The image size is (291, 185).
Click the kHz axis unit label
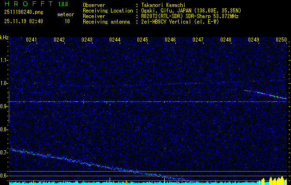(x=4, y=37)
